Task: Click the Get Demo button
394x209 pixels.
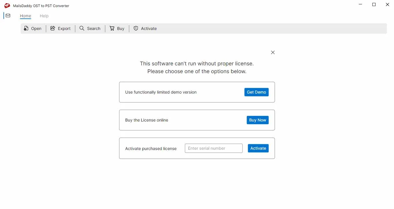Action: (256, 92)
